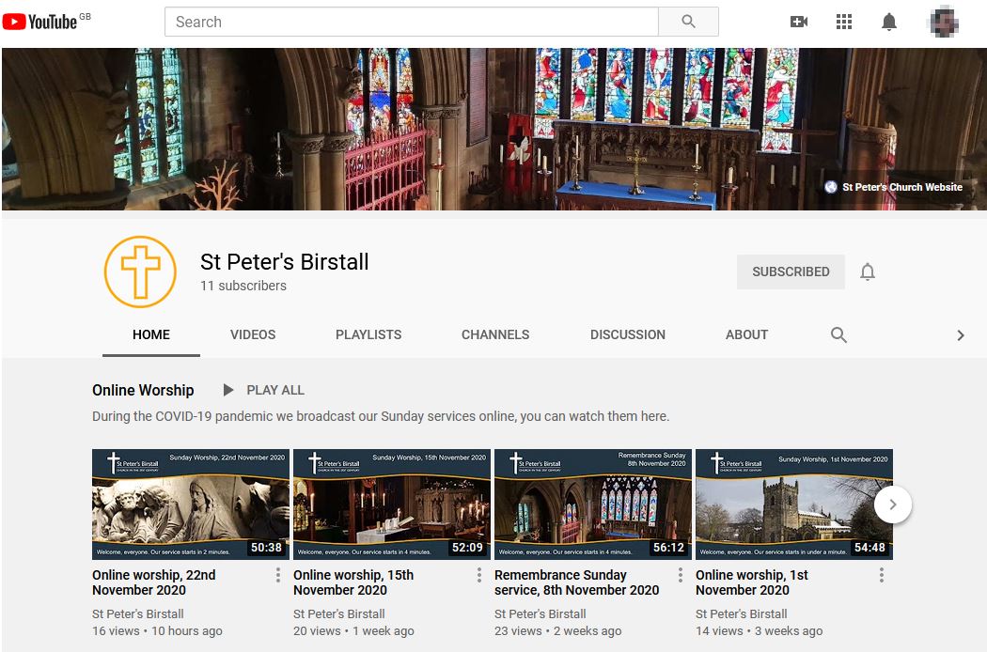The image size is (987, 652).
Task: Open St Peter's Church Website link
Action: (x=902, y=187)
